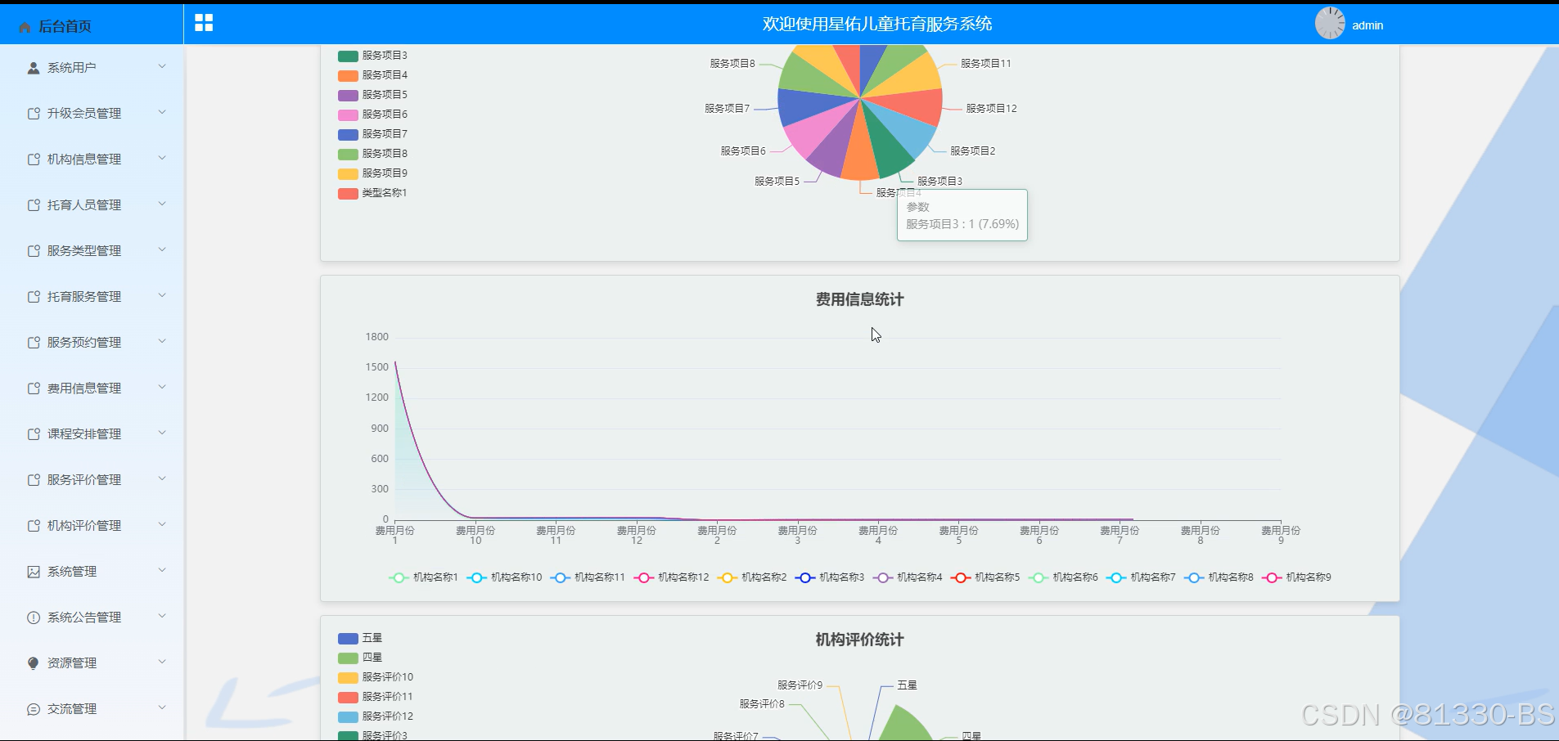Image resolution: width=1559 pixels, height=741 pixels.
Task: Click the admin avatar image
Action: pyautogui.click(x=1330, y=23)
